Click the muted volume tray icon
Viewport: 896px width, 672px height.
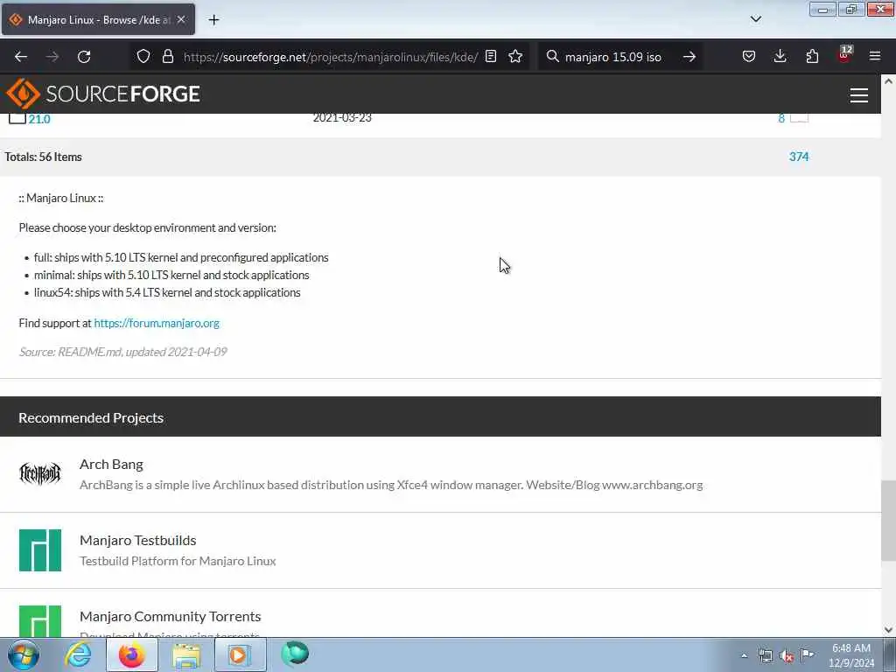(x=787, y=655)
